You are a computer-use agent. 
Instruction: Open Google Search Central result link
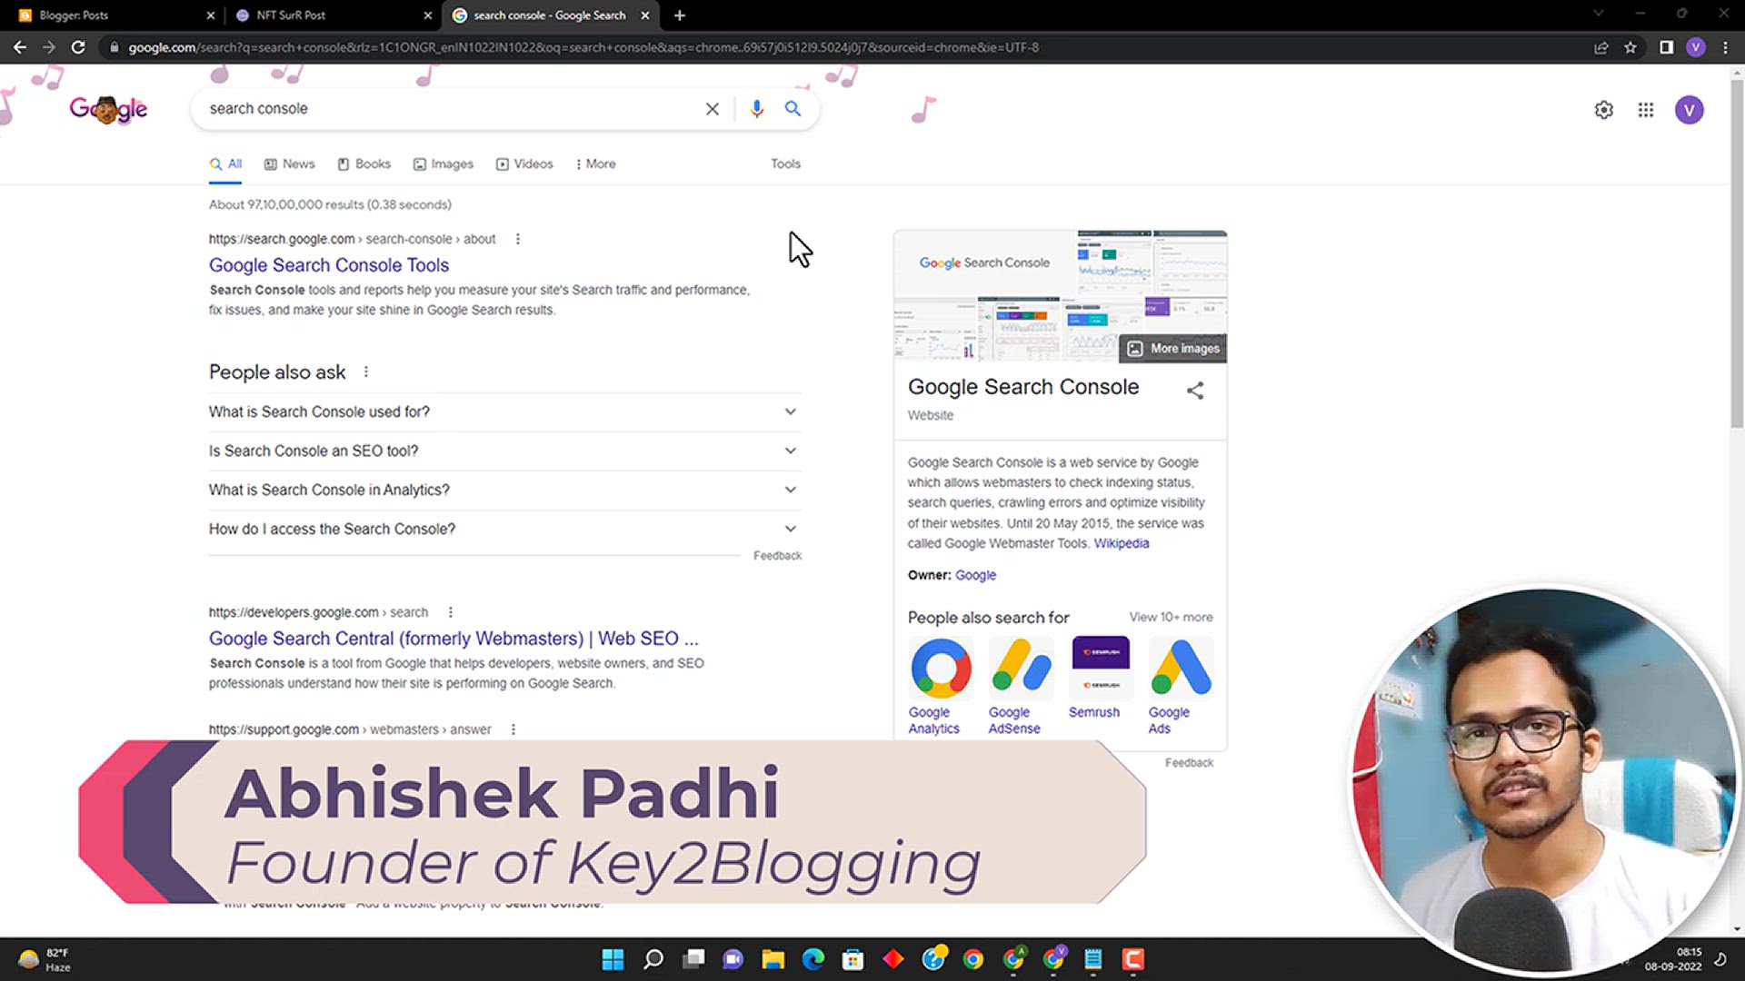(x=454, y=639)
